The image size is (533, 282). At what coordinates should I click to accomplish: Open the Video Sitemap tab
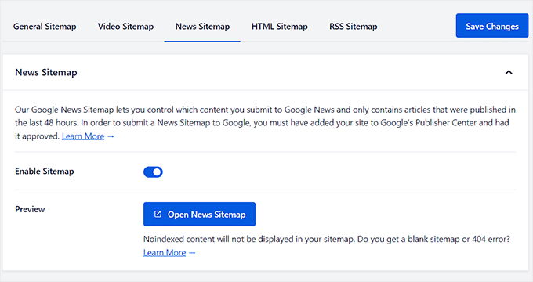click(x=125, y=27)
